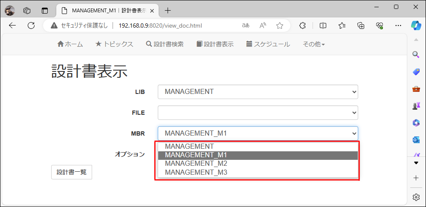Open sidebar Shopping tag icon
Viewport: 426px width, 207px height.
416,72
